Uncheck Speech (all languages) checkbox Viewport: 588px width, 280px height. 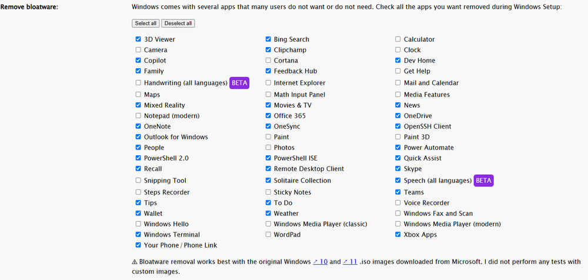pyautogui.click(x=398, y=180)
